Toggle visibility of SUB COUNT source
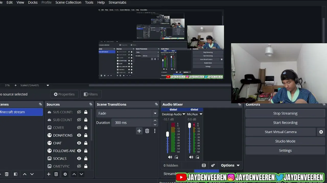327x183 pixels. (x=79, y=120)
